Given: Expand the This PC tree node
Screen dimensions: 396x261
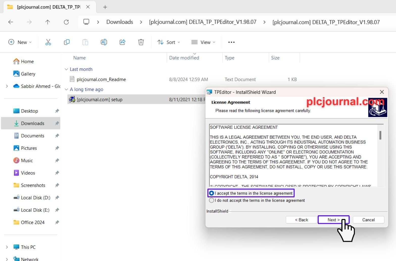Looking at the screenshot, I should coord(7,247).
